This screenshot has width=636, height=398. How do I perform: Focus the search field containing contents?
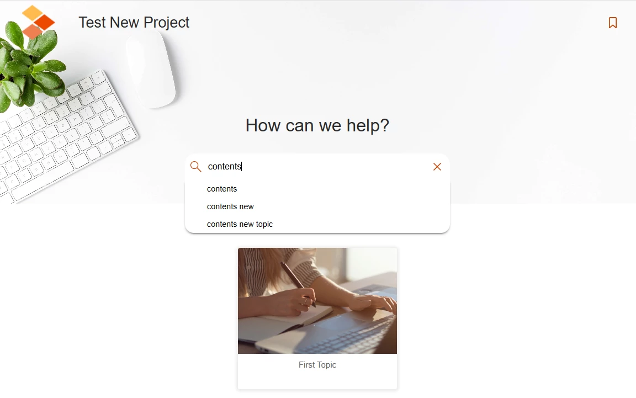pos(317,166)
